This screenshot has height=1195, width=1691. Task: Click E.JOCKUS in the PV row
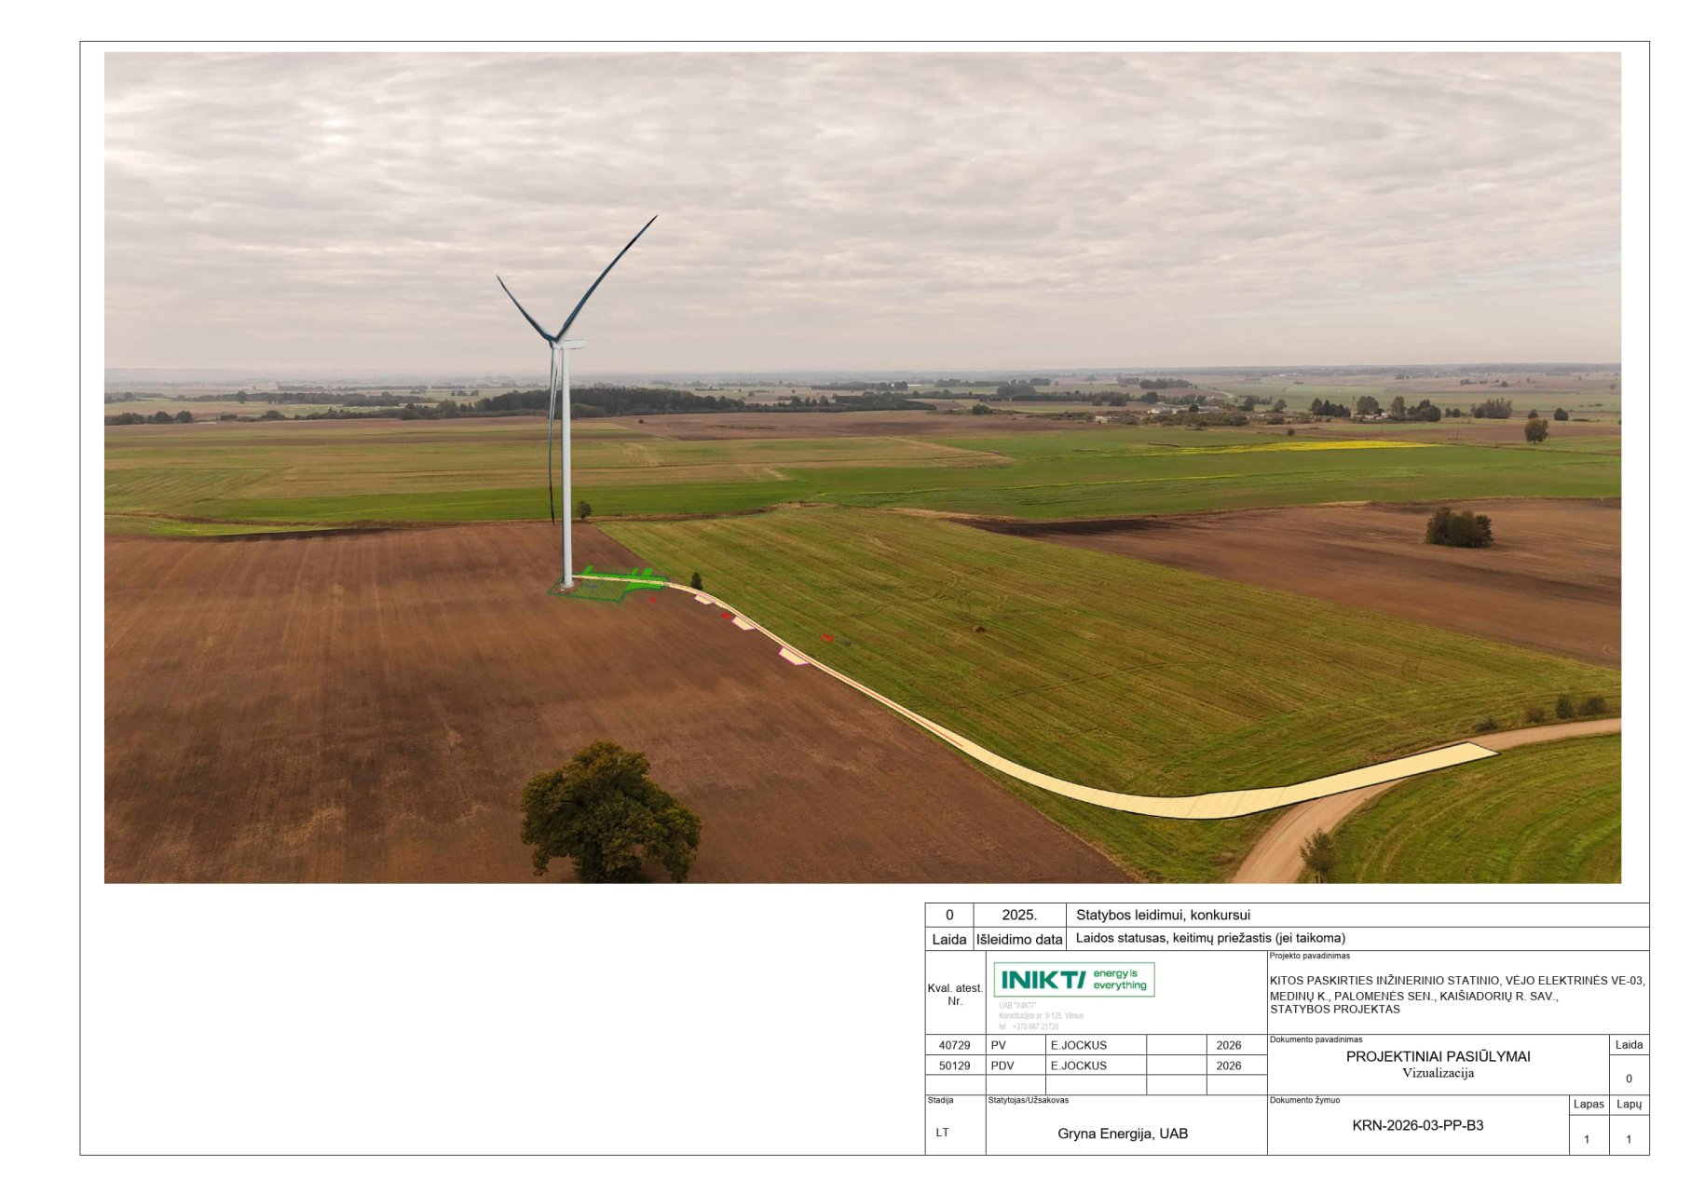coord(1078,1045)
